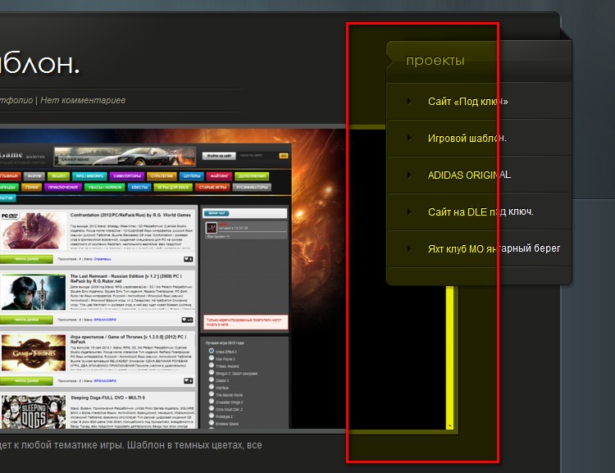The height and width of the screenshot is (473, 615).
Task: Select Diablo 3 in the poll
Action: (x=212, y=380)
